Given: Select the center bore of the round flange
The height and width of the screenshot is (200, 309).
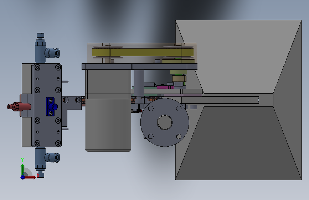Looking at the screenshot, I should click(165, 122).
